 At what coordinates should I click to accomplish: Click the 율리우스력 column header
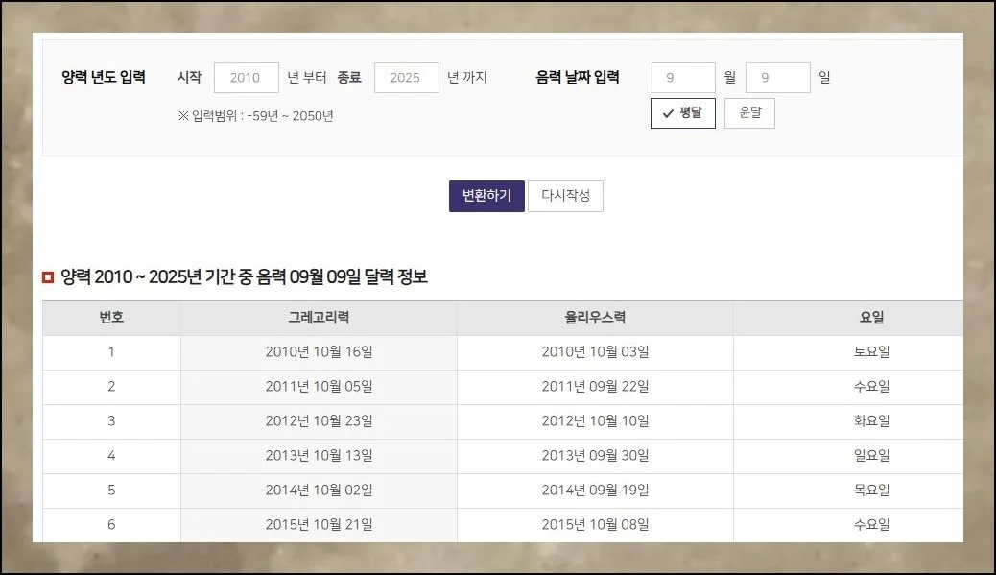point(593,318)
